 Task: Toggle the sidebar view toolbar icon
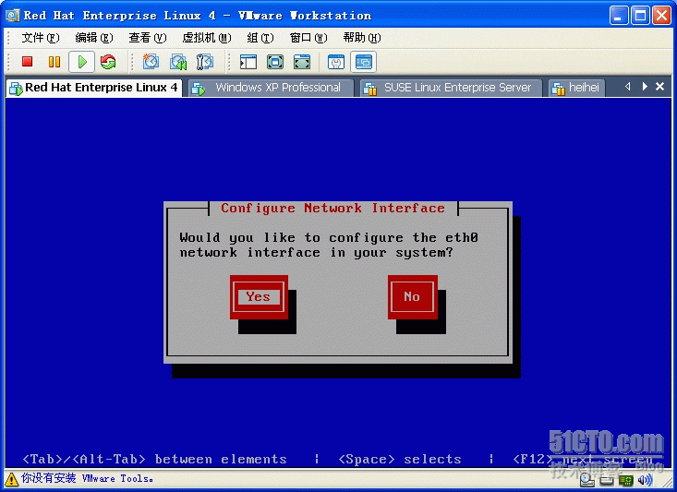pos(248,62)
